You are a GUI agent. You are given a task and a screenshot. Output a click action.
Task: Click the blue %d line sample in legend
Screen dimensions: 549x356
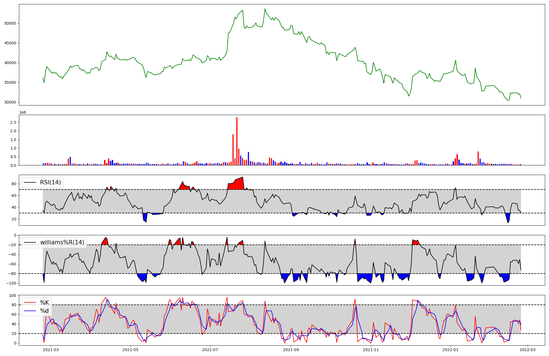(30, 311)
